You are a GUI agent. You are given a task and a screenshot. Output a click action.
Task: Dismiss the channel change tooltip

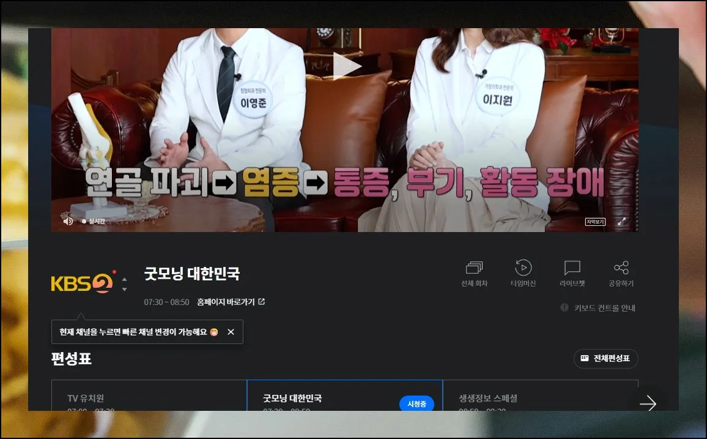click(x=231, y=332)
